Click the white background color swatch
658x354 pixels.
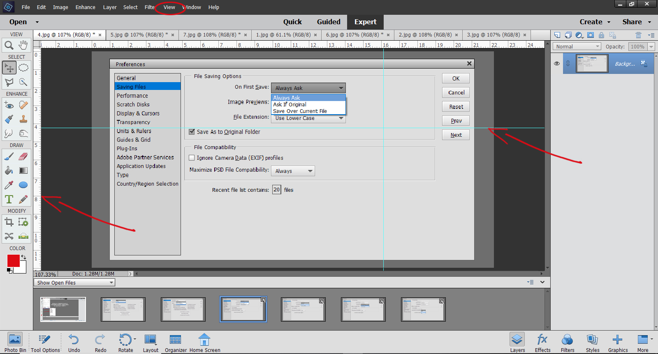[23, 269]
